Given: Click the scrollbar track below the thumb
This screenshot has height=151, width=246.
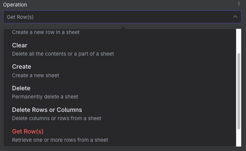Looking at the screenshot, I should 239,138.
